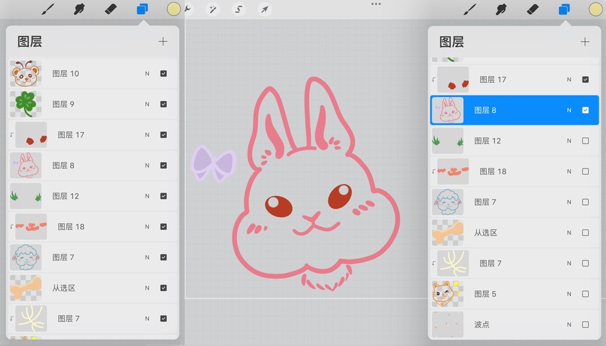Viewport: 606px width, 346px height.
Task: Toggle 图层 17 visibility checkbox in left panel
Action: [x=164, y=135]
